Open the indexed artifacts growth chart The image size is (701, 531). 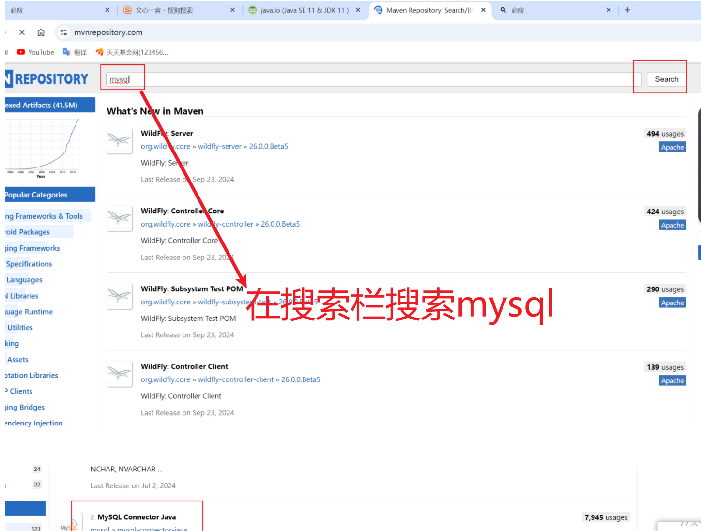[x=42, y=148]
